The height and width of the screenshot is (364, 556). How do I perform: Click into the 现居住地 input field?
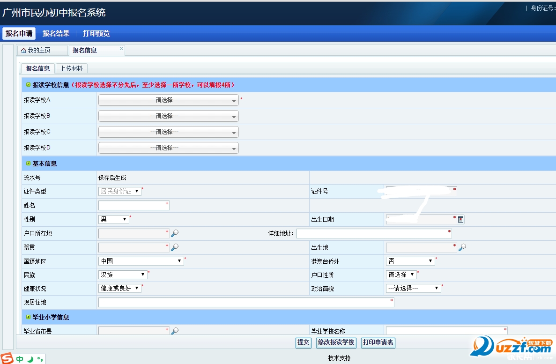(246, 302)
